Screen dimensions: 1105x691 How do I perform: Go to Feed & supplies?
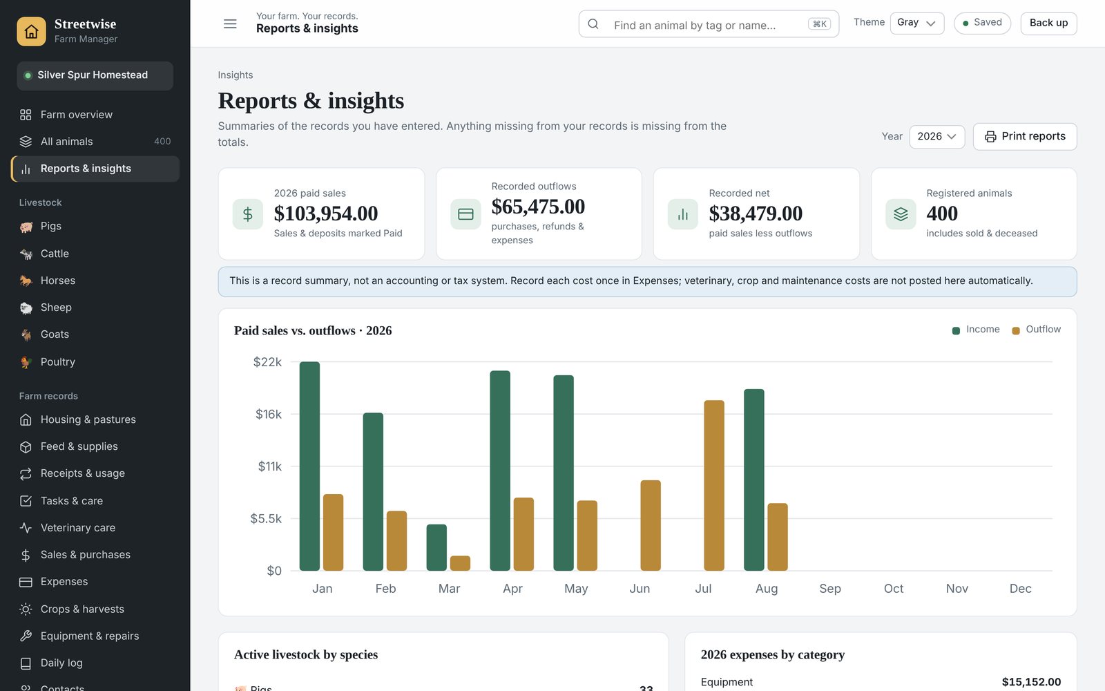[95, 446]
